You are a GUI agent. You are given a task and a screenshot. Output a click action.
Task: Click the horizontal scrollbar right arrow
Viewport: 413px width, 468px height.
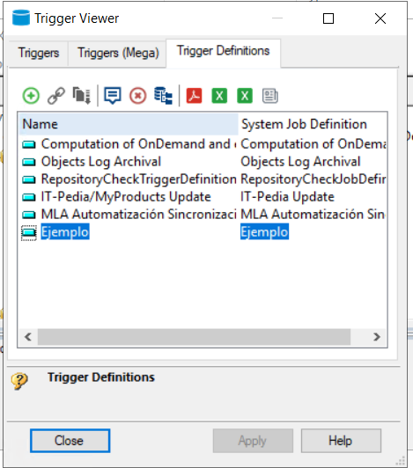(377, 337)
